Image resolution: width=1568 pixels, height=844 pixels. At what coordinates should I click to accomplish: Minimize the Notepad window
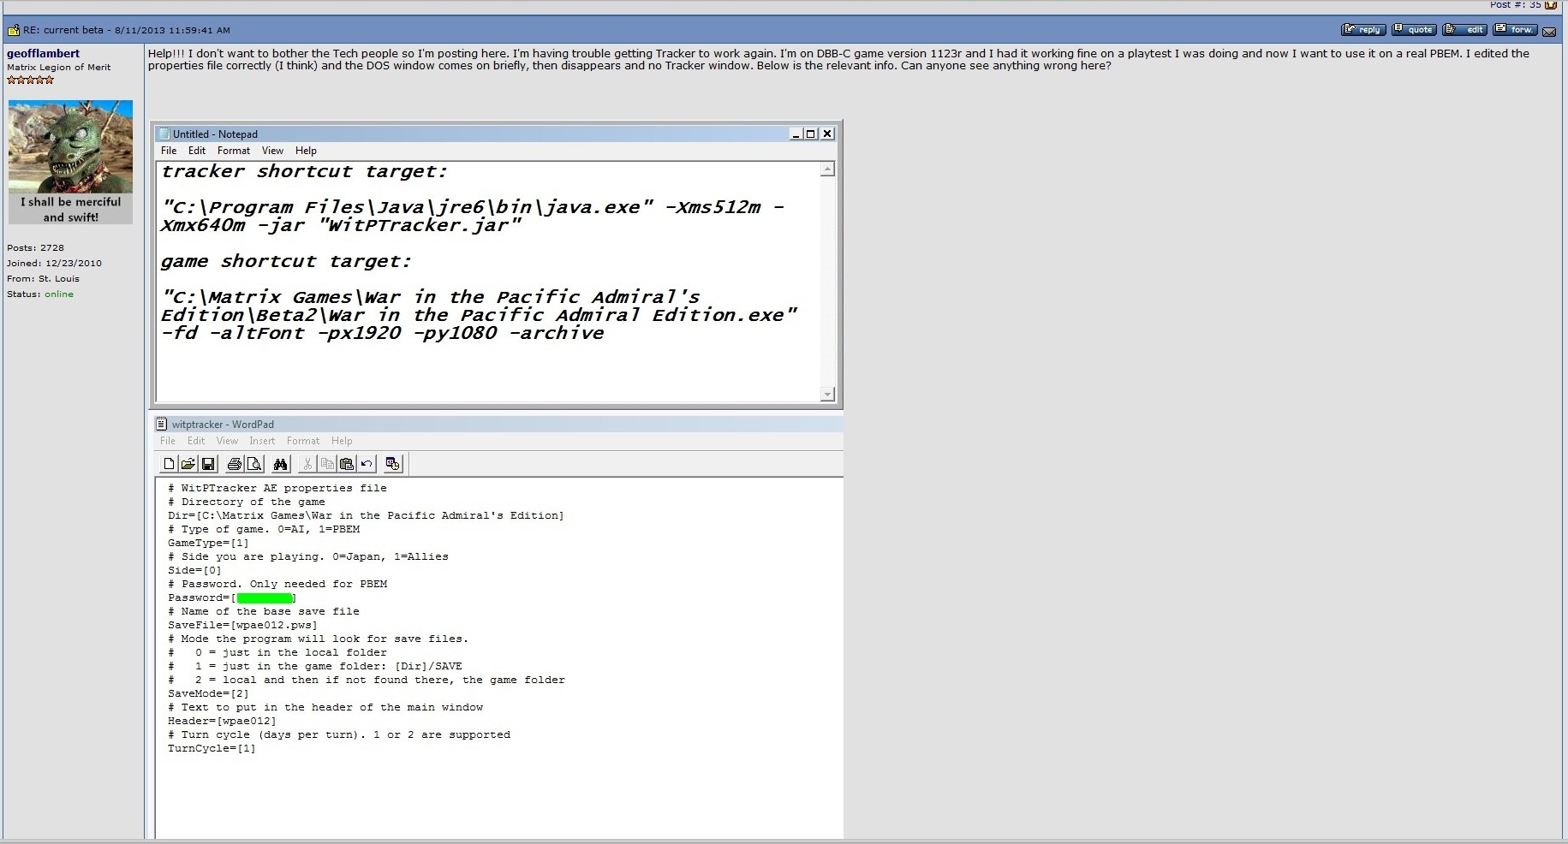click(x=796, y=134)
